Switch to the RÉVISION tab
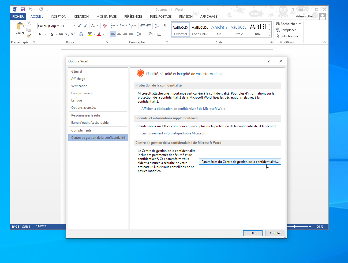The width and height of the screenshot is (348, 263). pyautogui.click(x=186, y=17)
